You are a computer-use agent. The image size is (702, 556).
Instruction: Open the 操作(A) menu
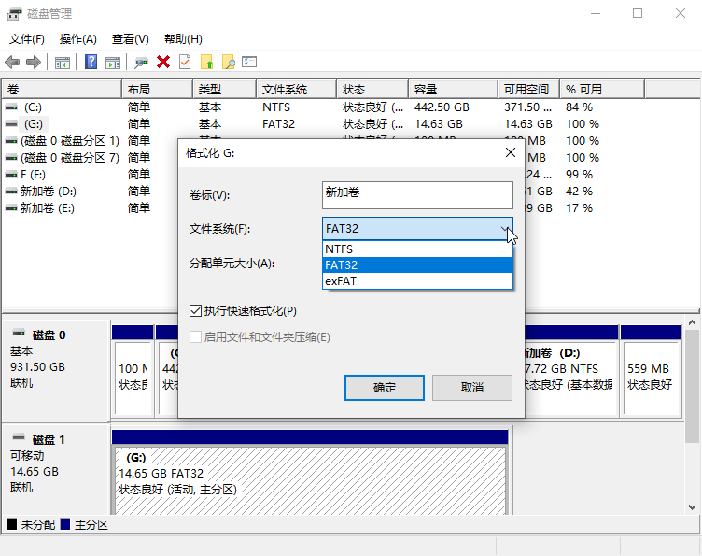(78, 39)
